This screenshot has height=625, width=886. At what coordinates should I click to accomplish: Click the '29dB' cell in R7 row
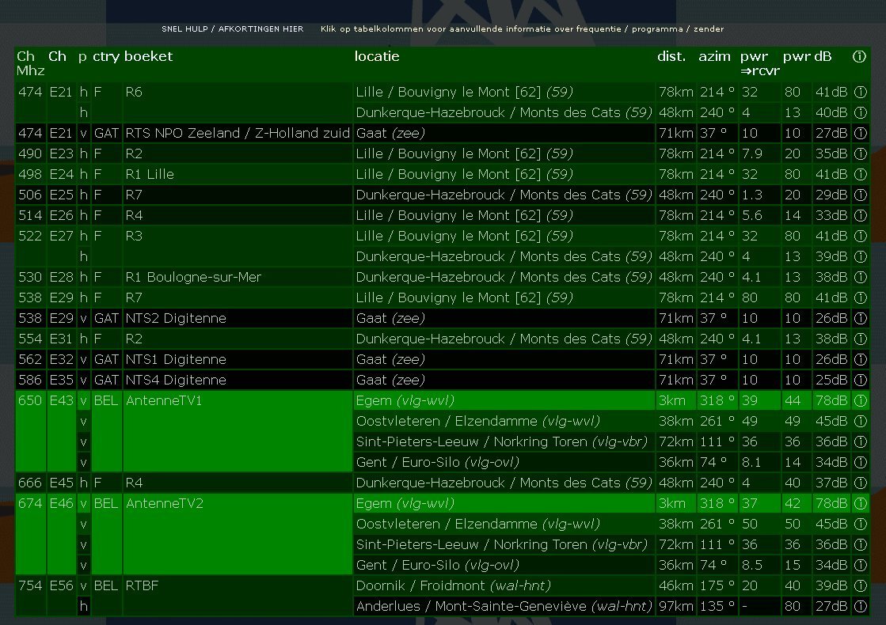[831, 195]
